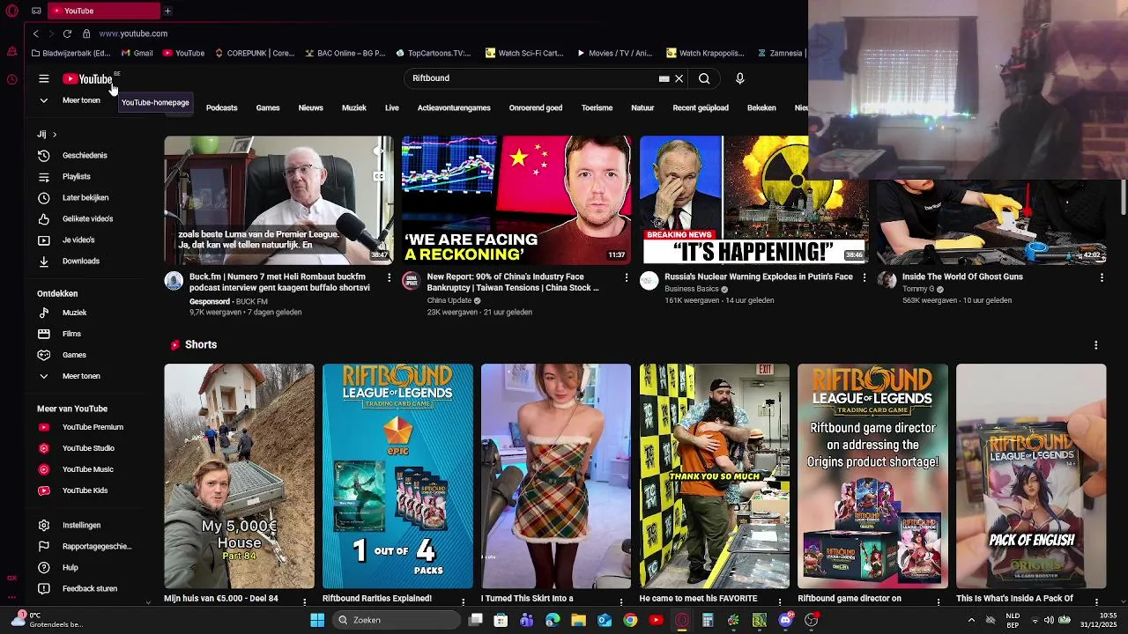The height and width of the screenshot is (634, 1128).
Task: Open the Shorts shelf options menu
Action: [x=1095, y=345]
